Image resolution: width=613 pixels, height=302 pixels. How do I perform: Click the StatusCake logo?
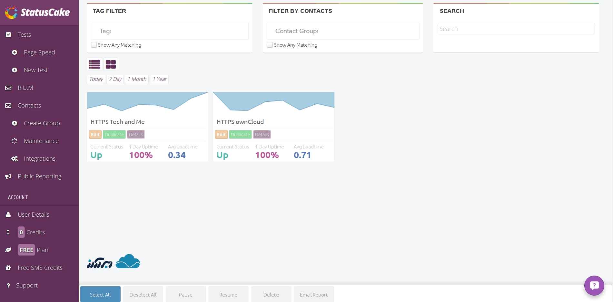[37, 13]
